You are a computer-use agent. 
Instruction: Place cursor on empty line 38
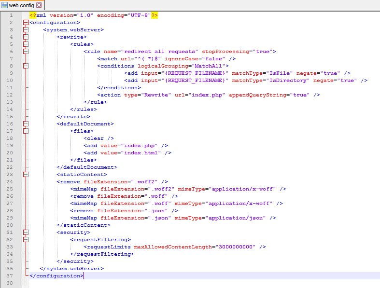tap(204, 283)
